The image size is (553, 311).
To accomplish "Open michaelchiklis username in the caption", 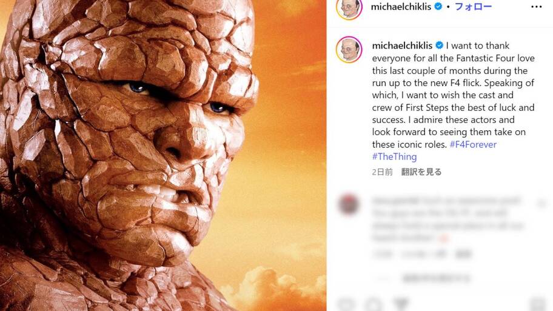I will (x=402, y=45).
